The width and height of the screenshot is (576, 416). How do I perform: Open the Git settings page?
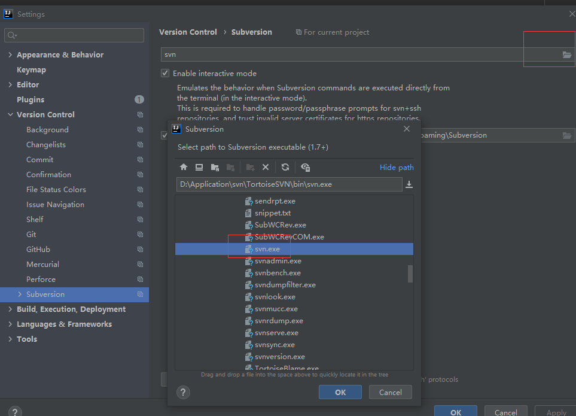tap(31, 234)
